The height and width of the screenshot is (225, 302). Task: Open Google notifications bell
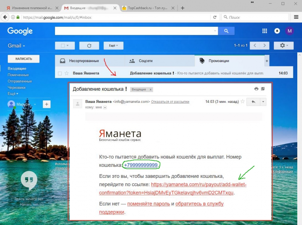pos(277,31)
